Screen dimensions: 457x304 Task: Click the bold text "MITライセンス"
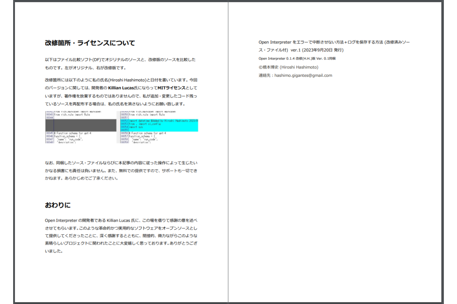pyautogui.click(x=171, y=88)
